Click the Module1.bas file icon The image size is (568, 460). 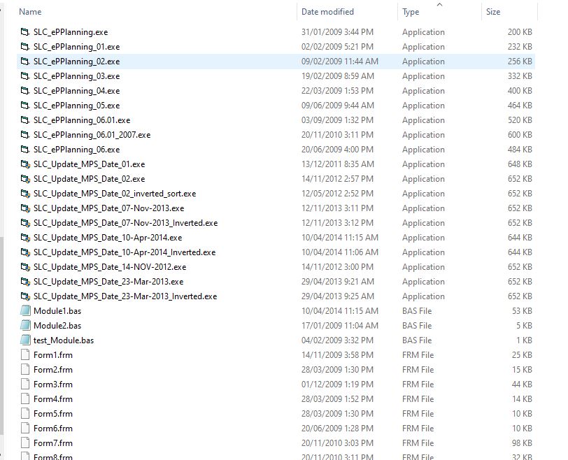[x=26, y=311]
